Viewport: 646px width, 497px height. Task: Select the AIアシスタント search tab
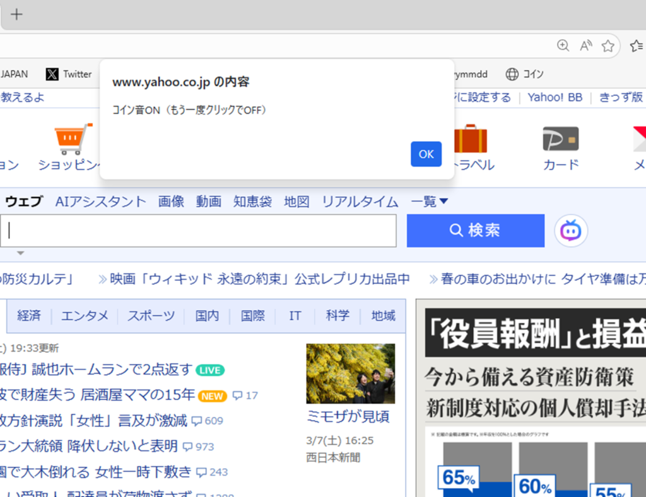point(100,202)
